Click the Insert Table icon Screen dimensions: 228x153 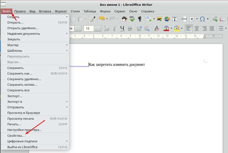[x=149, y=19]
